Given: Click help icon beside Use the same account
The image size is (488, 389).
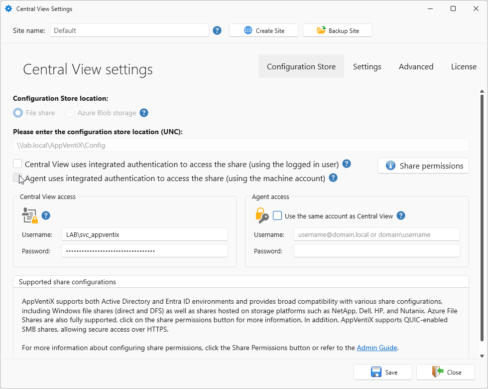Looking at the screenshot, I should pos(401,215).
